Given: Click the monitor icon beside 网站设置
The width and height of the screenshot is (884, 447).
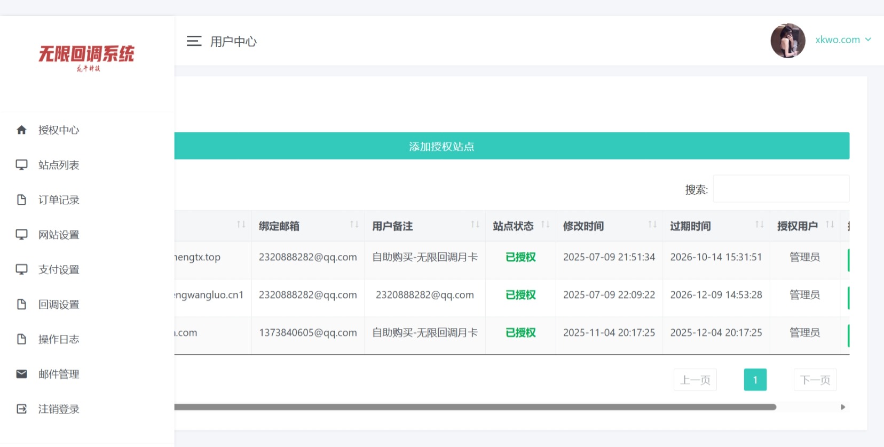Looking at the screenshot, I should point(21,235).
